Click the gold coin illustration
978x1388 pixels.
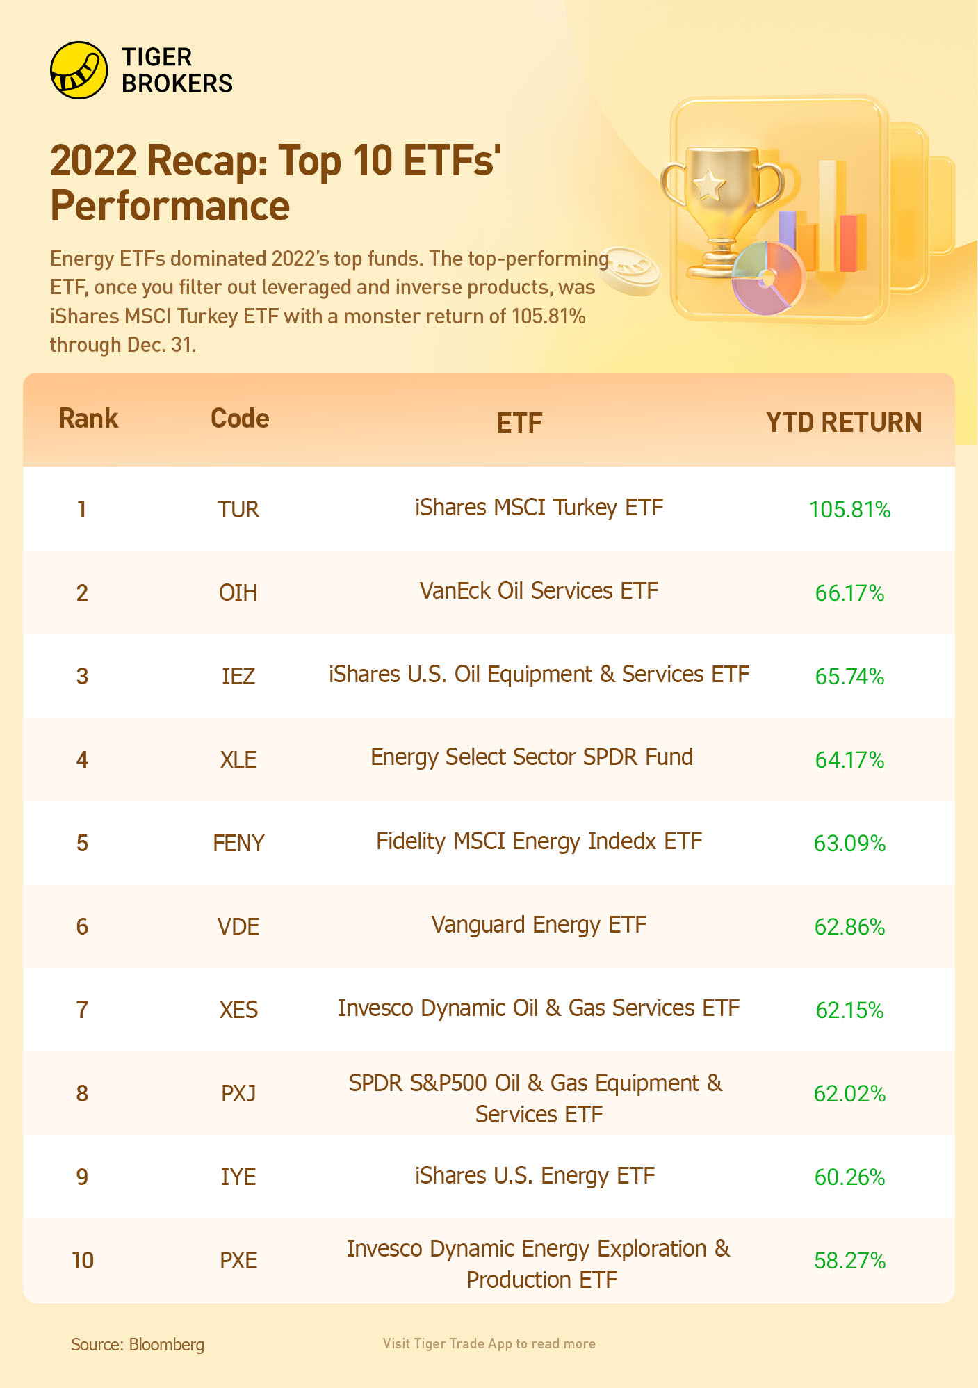coord(630,271)
